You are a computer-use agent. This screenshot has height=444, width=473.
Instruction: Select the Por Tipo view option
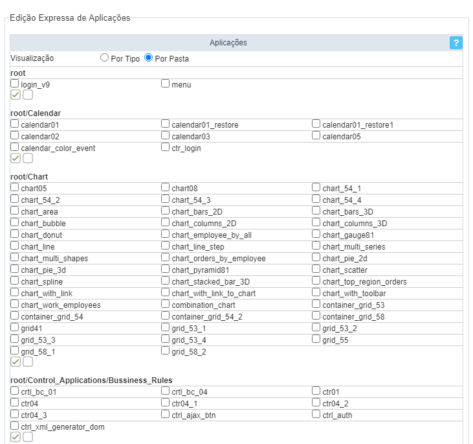[105, 58]
